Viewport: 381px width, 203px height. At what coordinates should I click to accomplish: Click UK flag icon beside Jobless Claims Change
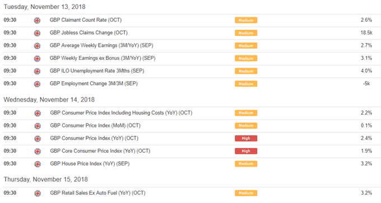click(37, 33)
